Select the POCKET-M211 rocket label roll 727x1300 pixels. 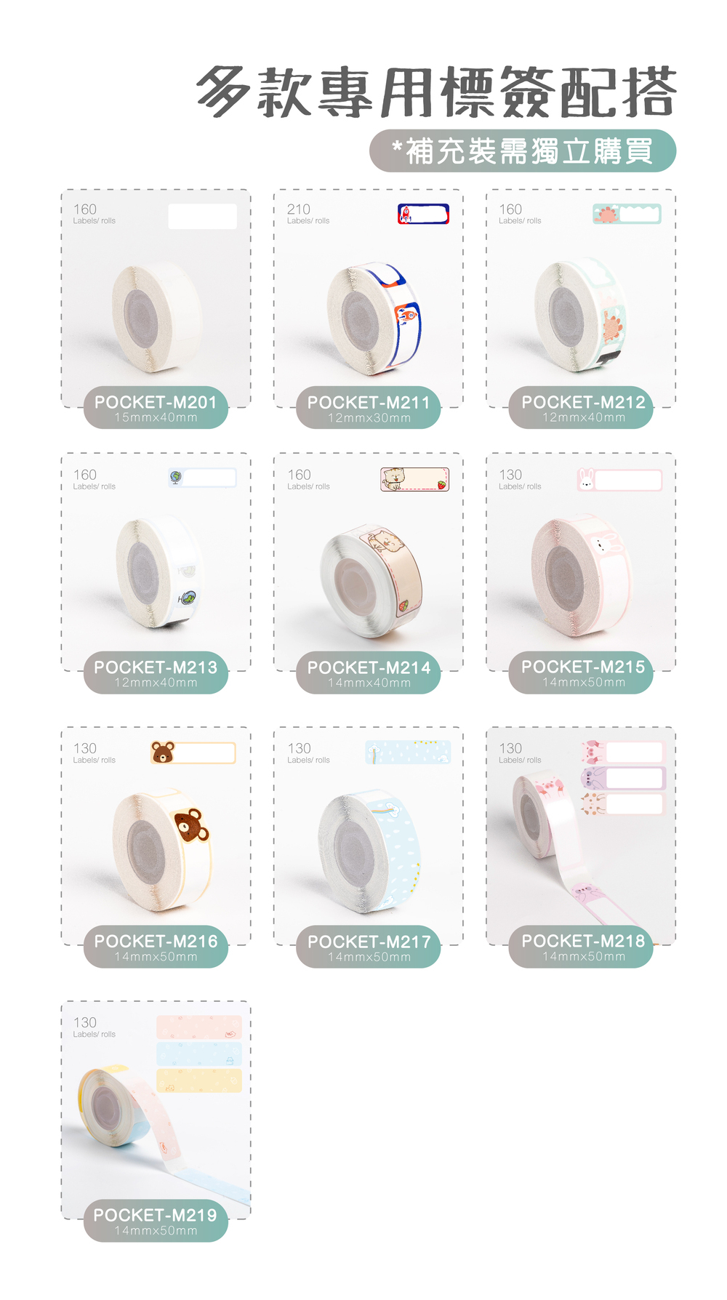(x=374, y=318)
